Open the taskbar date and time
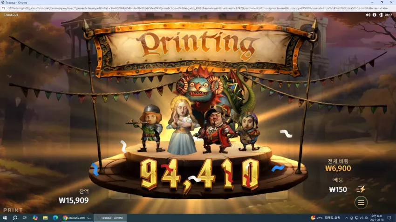396x222 pixels. (377, 218)
